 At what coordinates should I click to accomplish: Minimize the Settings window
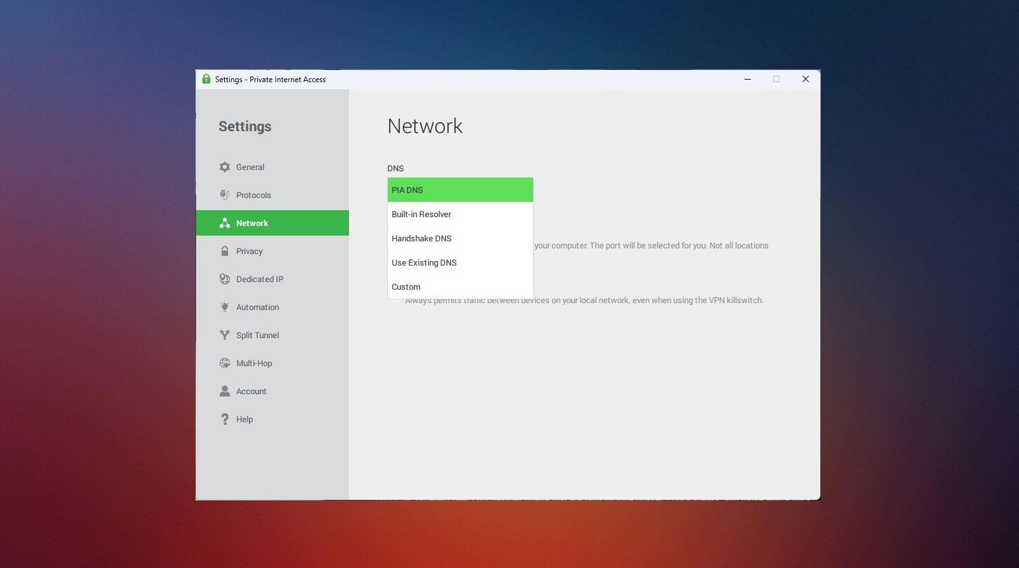point(748,79)
